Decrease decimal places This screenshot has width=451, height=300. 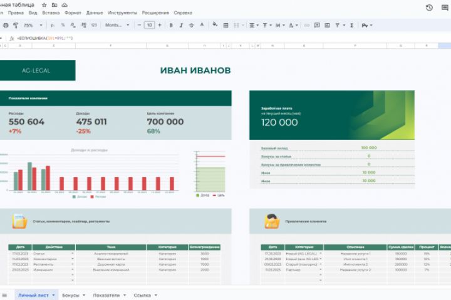73,25
